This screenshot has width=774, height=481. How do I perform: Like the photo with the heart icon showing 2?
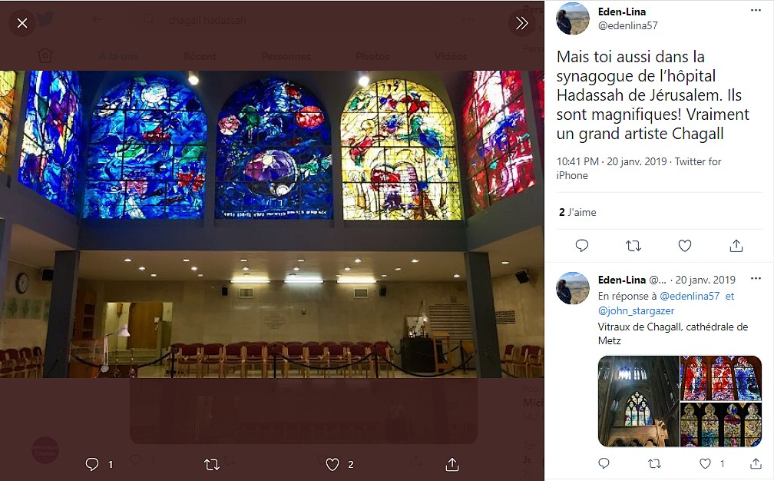(x=332, y=464)
